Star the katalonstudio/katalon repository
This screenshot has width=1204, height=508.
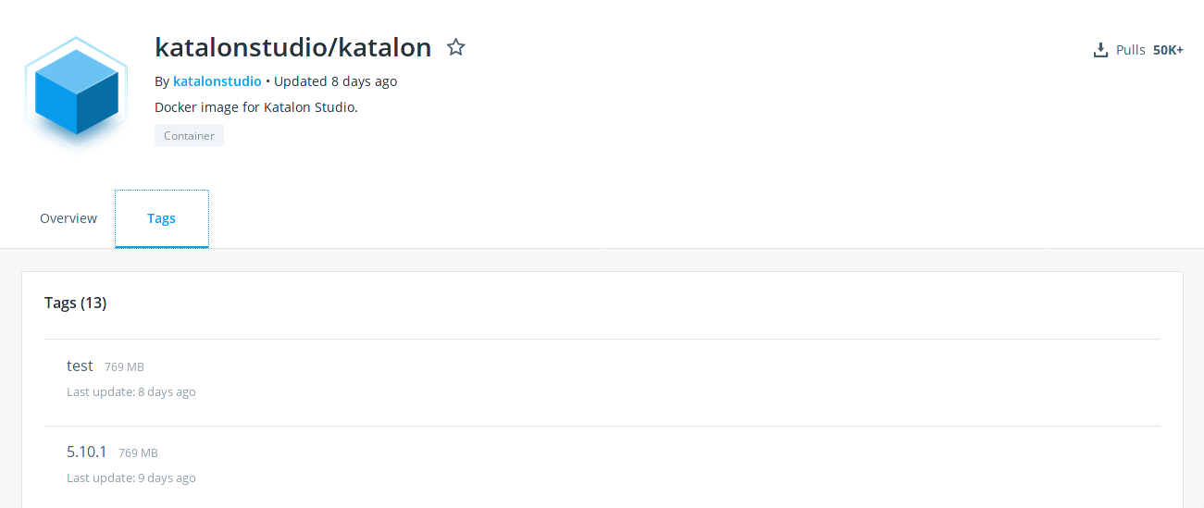pyautogui.click(x=456, y=47)
